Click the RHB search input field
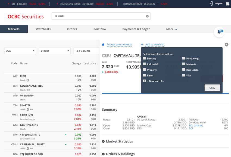 point(101,16)
